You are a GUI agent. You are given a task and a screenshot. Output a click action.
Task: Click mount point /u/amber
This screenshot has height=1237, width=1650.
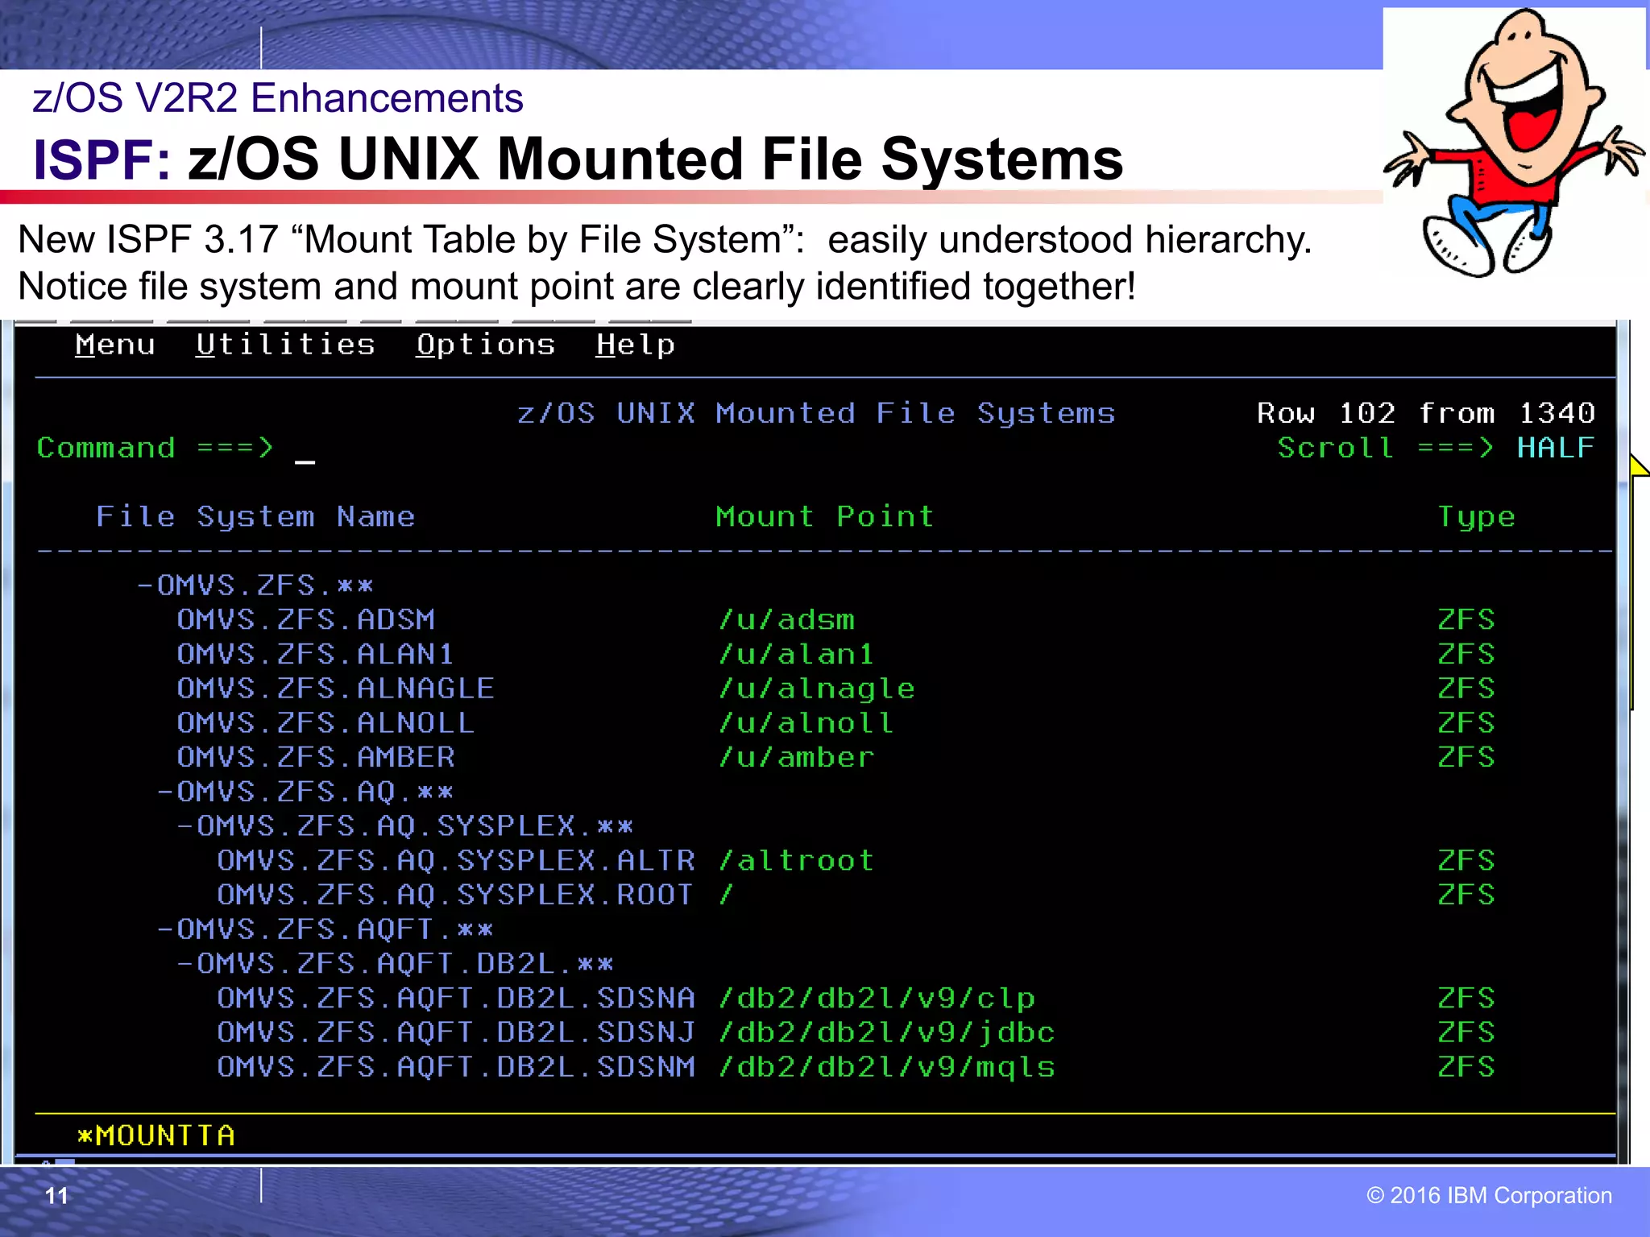(x=796, y=758)
